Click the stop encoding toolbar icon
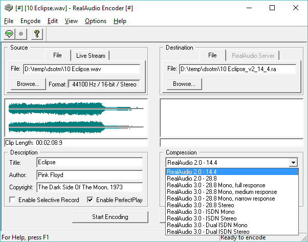308x242 pixels. (x=21, y=34)
